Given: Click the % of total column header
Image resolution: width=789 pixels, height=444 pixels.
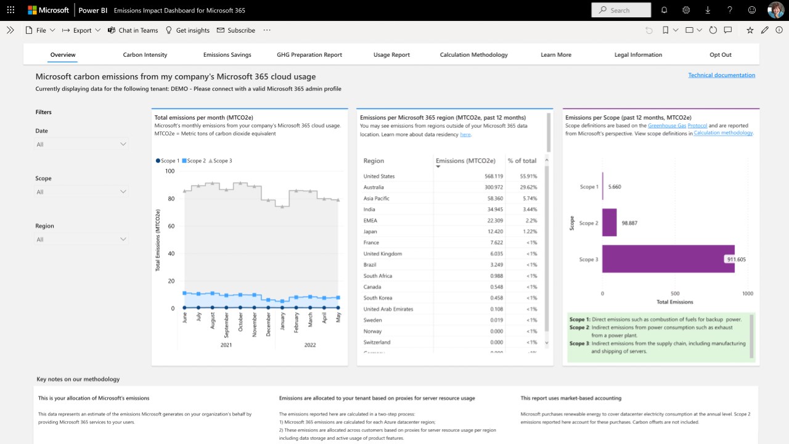Looking at the screenshot, I should (522, 161).
